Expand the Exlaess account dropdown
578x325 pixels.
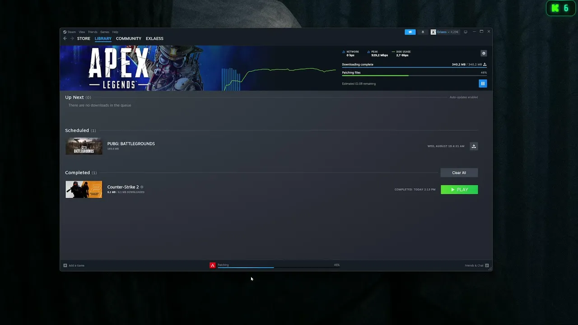[447, 32]
